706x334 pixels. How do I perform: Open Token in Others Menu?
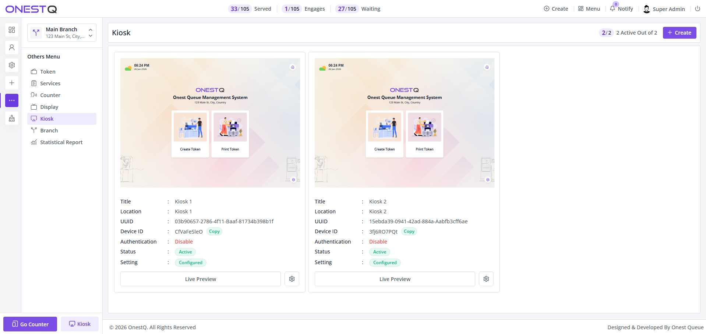pyautogui.click(x=62, y=72)
